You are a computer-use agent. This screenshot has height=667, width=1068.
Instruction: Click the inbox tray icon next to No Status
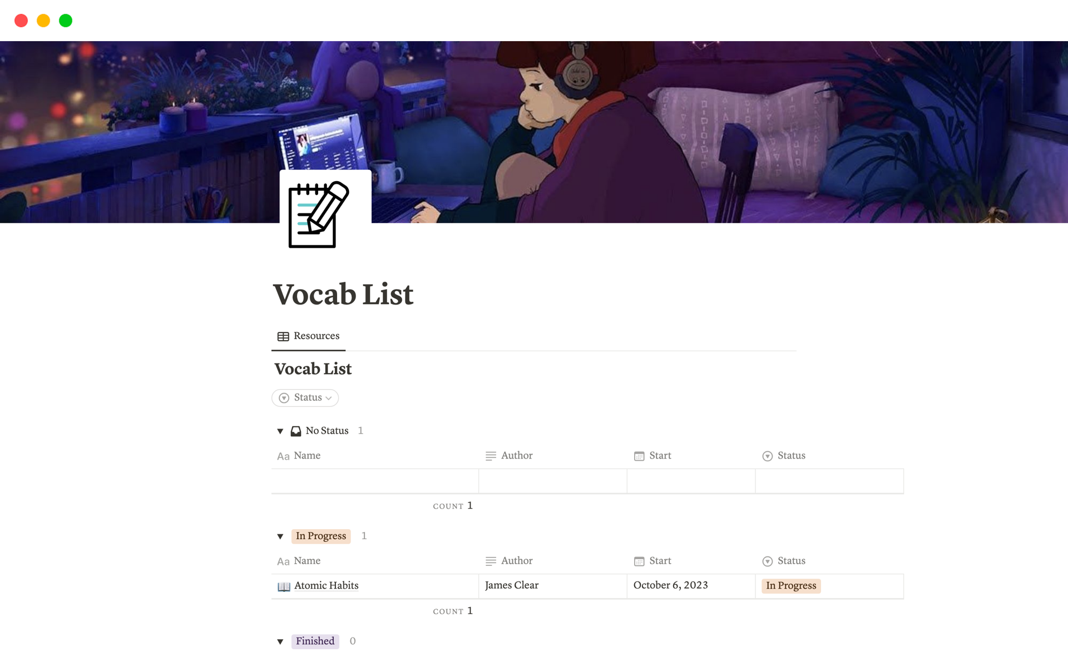point(296,431)
